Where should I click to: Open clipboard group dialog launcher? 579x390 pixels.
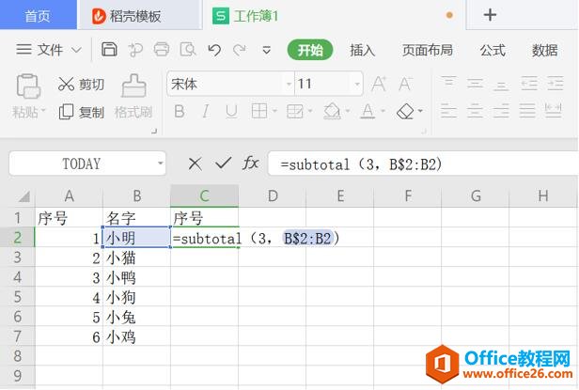[154, 132]
